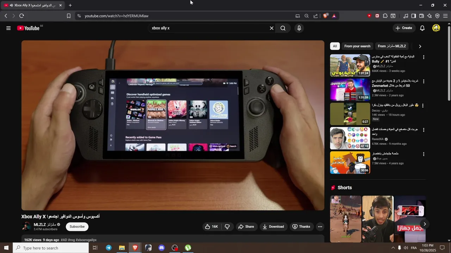The height and width of the screenshot is (253, 451).
Task: Open the Windows Start menu
Action: point(6,248)
